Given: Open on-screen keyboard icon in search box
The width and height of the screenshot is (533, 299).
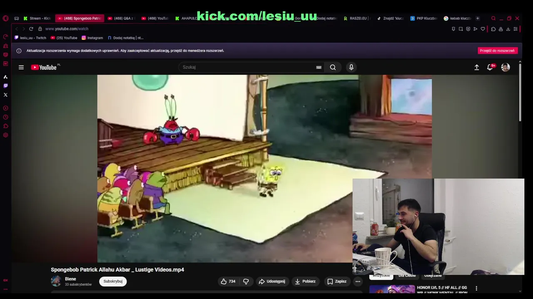Looking at the screenshot, I should pyautogui.click(x=319, y=67).
